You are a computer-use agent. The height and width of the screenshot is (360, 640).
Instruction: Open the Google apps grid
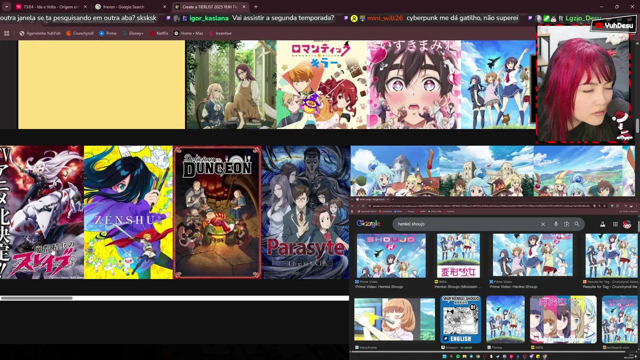click(x=615, y=224)
